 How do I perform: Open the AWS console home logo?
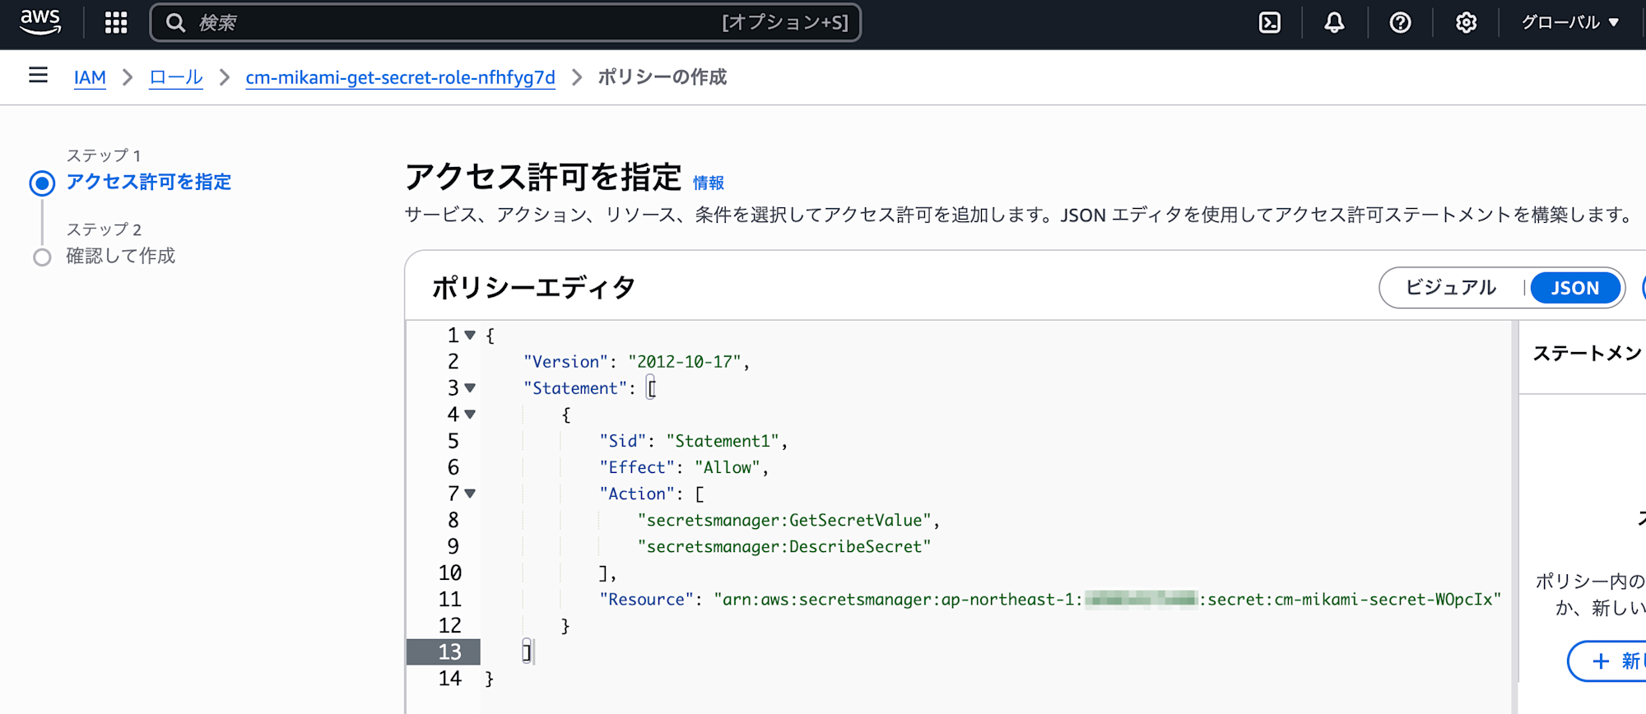pyautogui.click(x=40, y=22)
